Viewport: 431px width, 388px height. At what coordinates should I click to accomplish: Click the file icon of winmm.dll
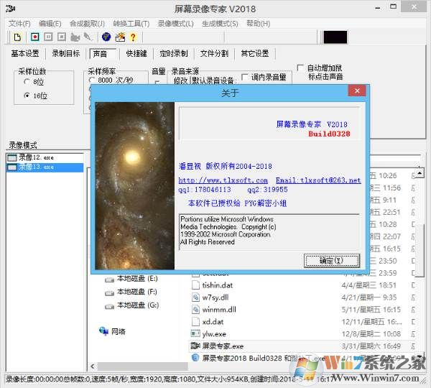[x=195, y=310]
